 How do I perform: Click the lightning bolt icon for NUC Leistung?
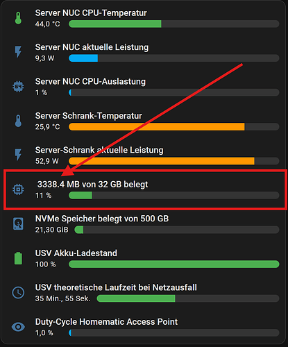click(18, 52)
